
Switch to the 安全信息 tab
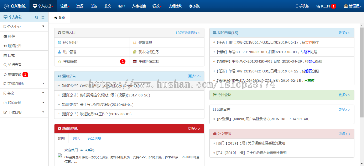pyautogui.click(x=94, y=138)
